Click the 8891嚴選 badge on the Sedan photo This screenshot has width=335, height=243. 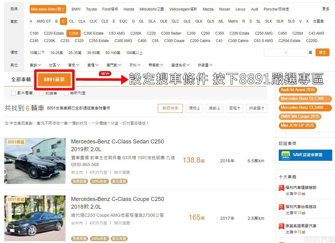click(x=16, y=142)
